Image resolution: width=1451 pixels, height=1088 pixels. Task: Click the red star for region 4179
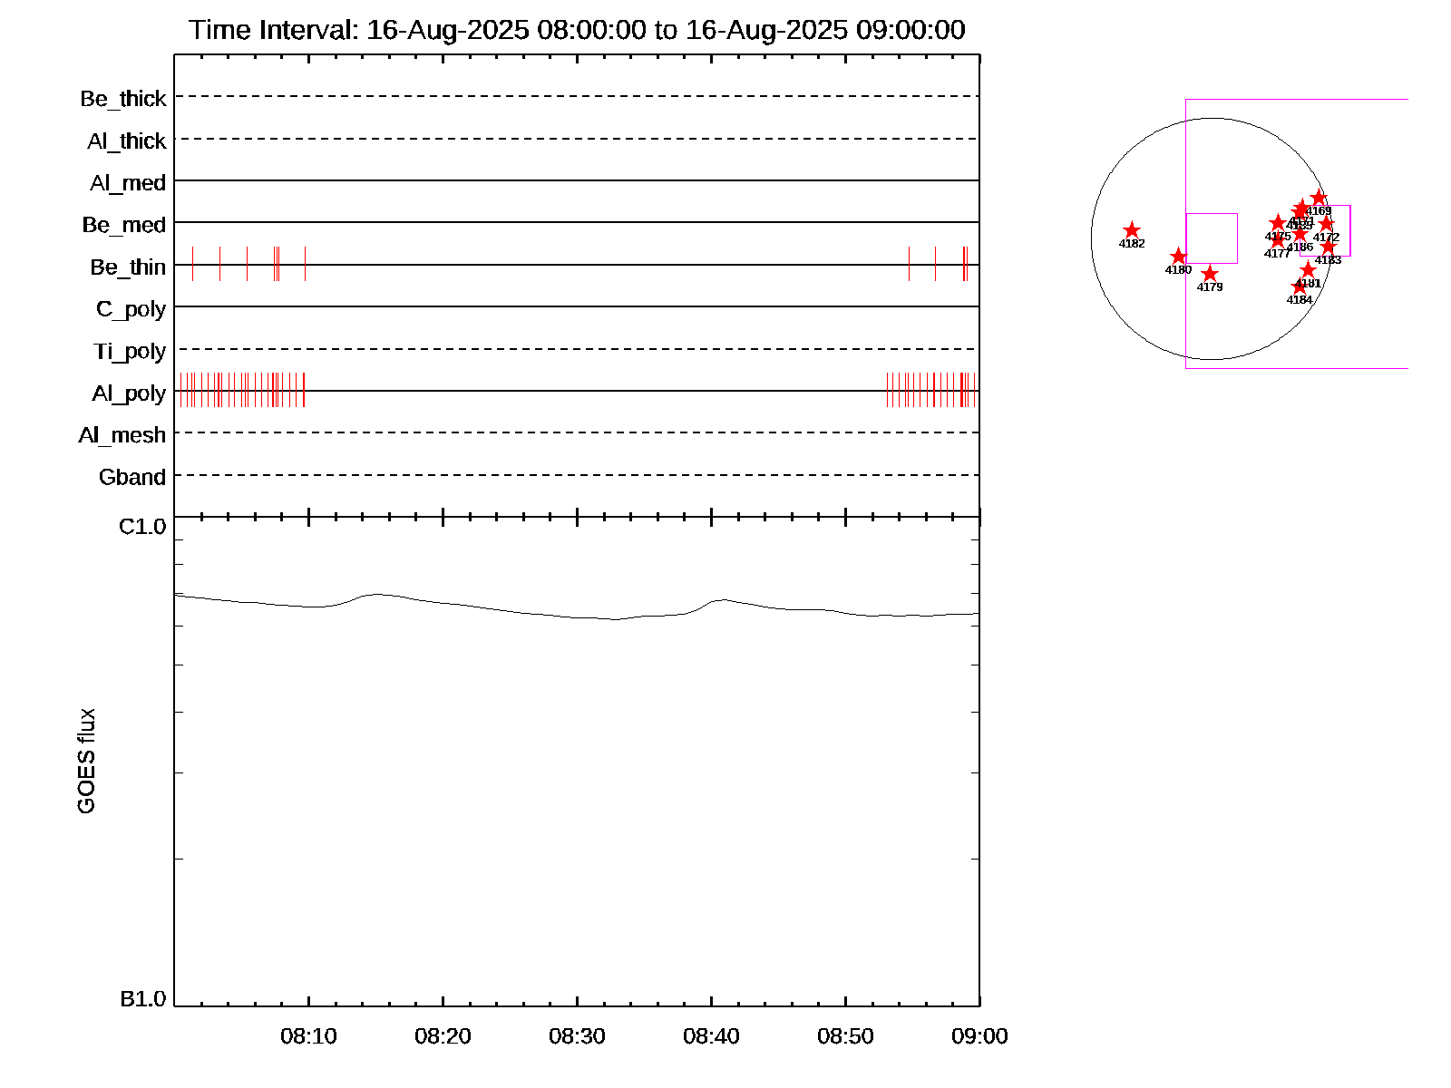tap(1210, 274)
